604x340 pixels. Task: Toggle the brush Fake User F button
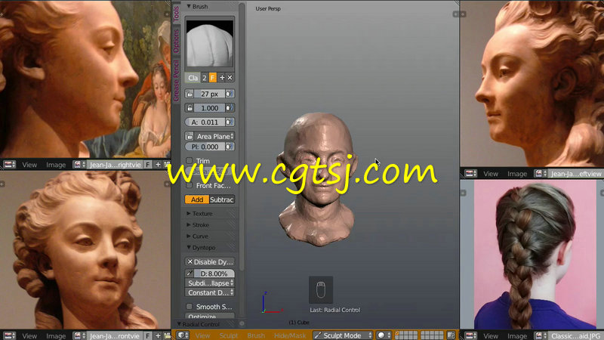[213, 78]
